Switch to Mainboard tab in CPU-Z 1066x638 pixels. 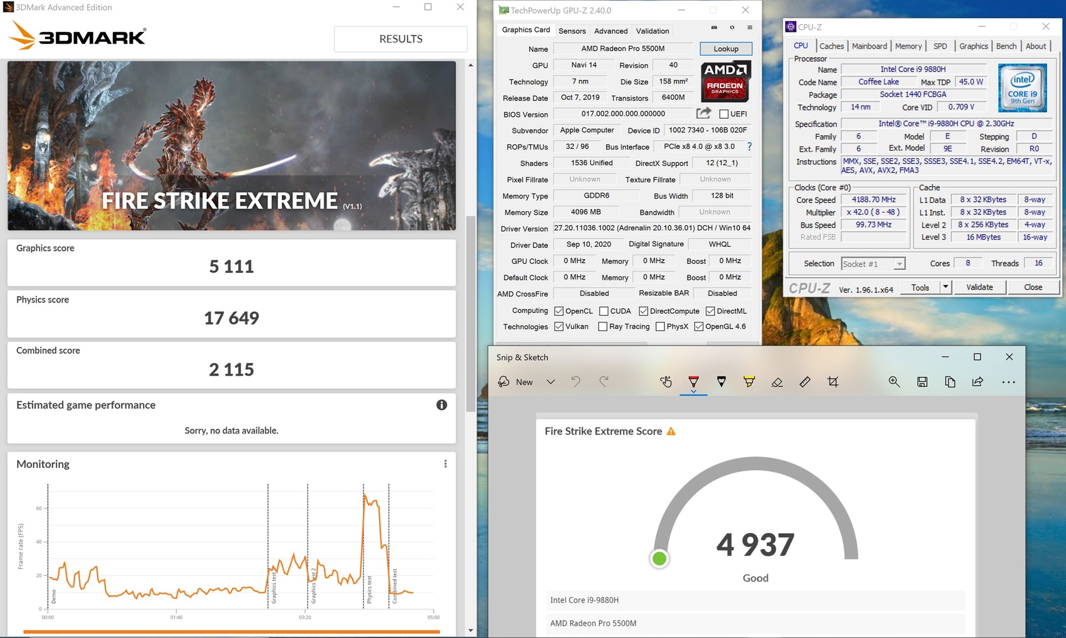pyautogui.click(x=869, y=46)
